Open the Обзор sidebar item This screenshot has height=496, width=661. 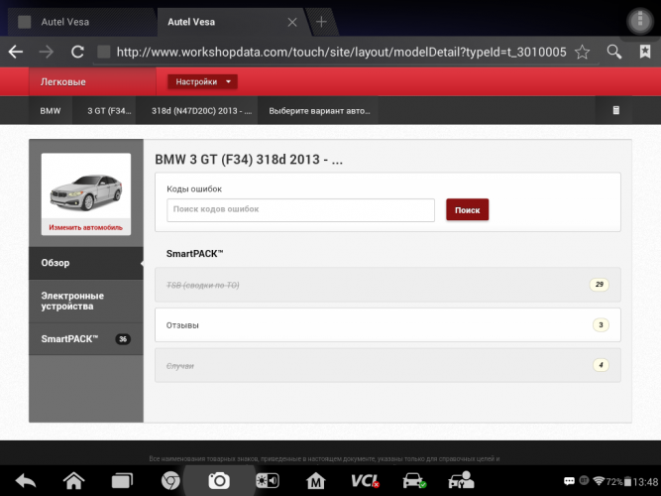point(86,263)
